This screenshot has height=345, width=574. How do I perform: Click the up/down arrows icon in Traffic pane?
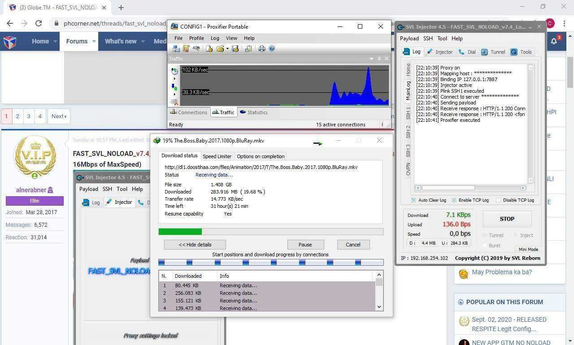pos(174,87)
